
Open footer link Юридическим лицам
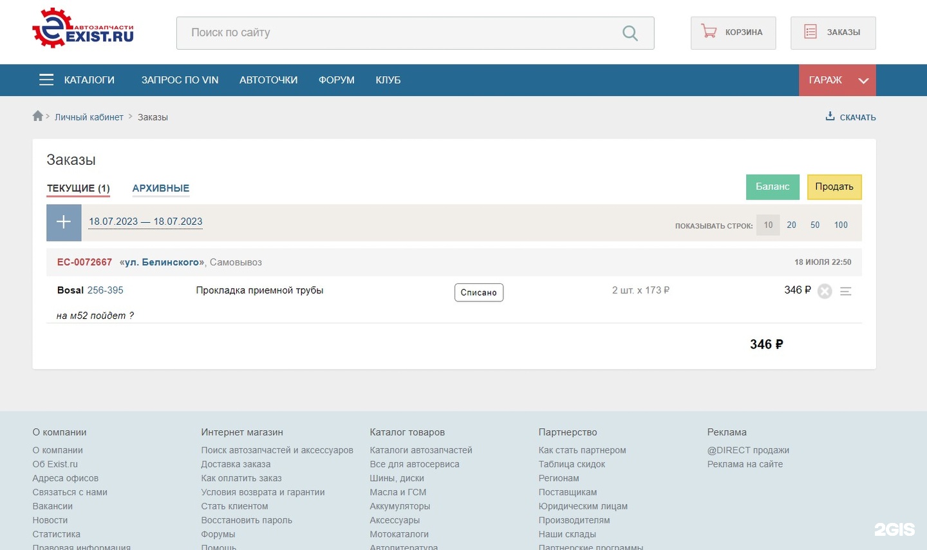click(x=583, y=506)
